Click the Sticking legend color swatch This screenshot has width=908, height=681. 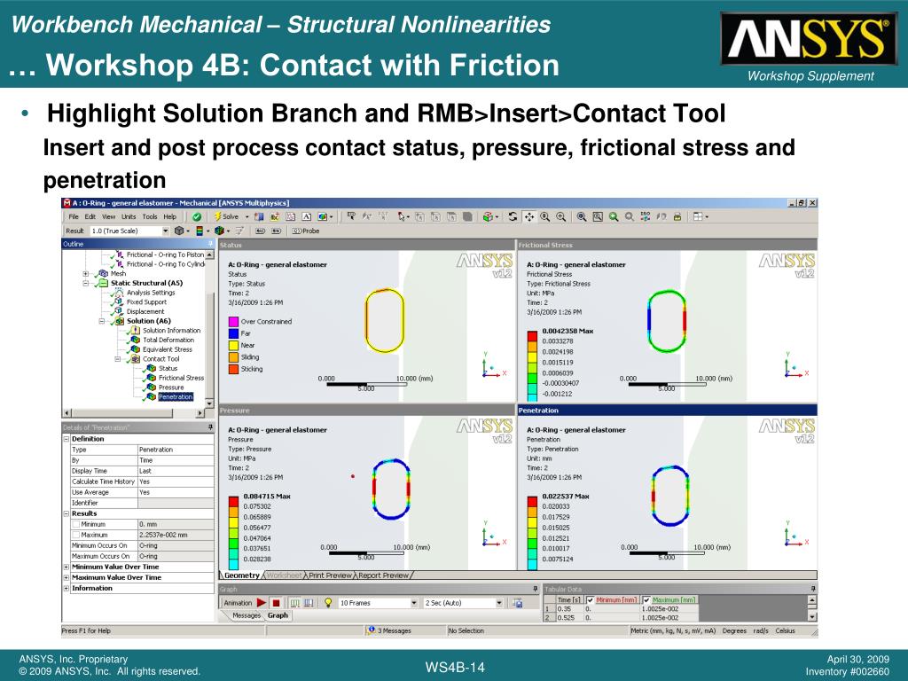tap(233, 369)
